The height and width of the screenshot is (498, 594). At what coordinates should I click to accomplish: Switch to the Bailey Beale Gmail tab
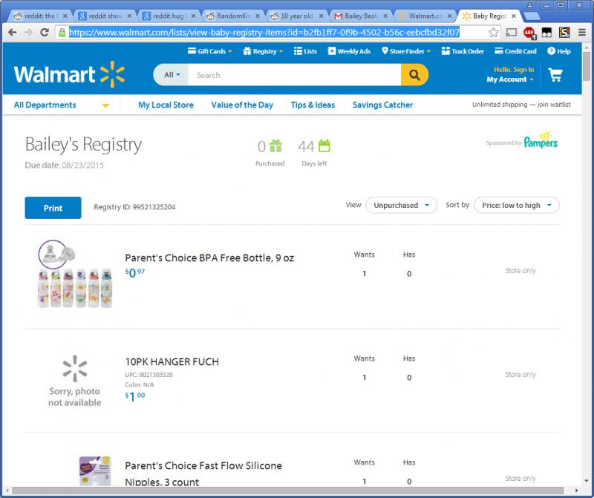tap(362, 16)
